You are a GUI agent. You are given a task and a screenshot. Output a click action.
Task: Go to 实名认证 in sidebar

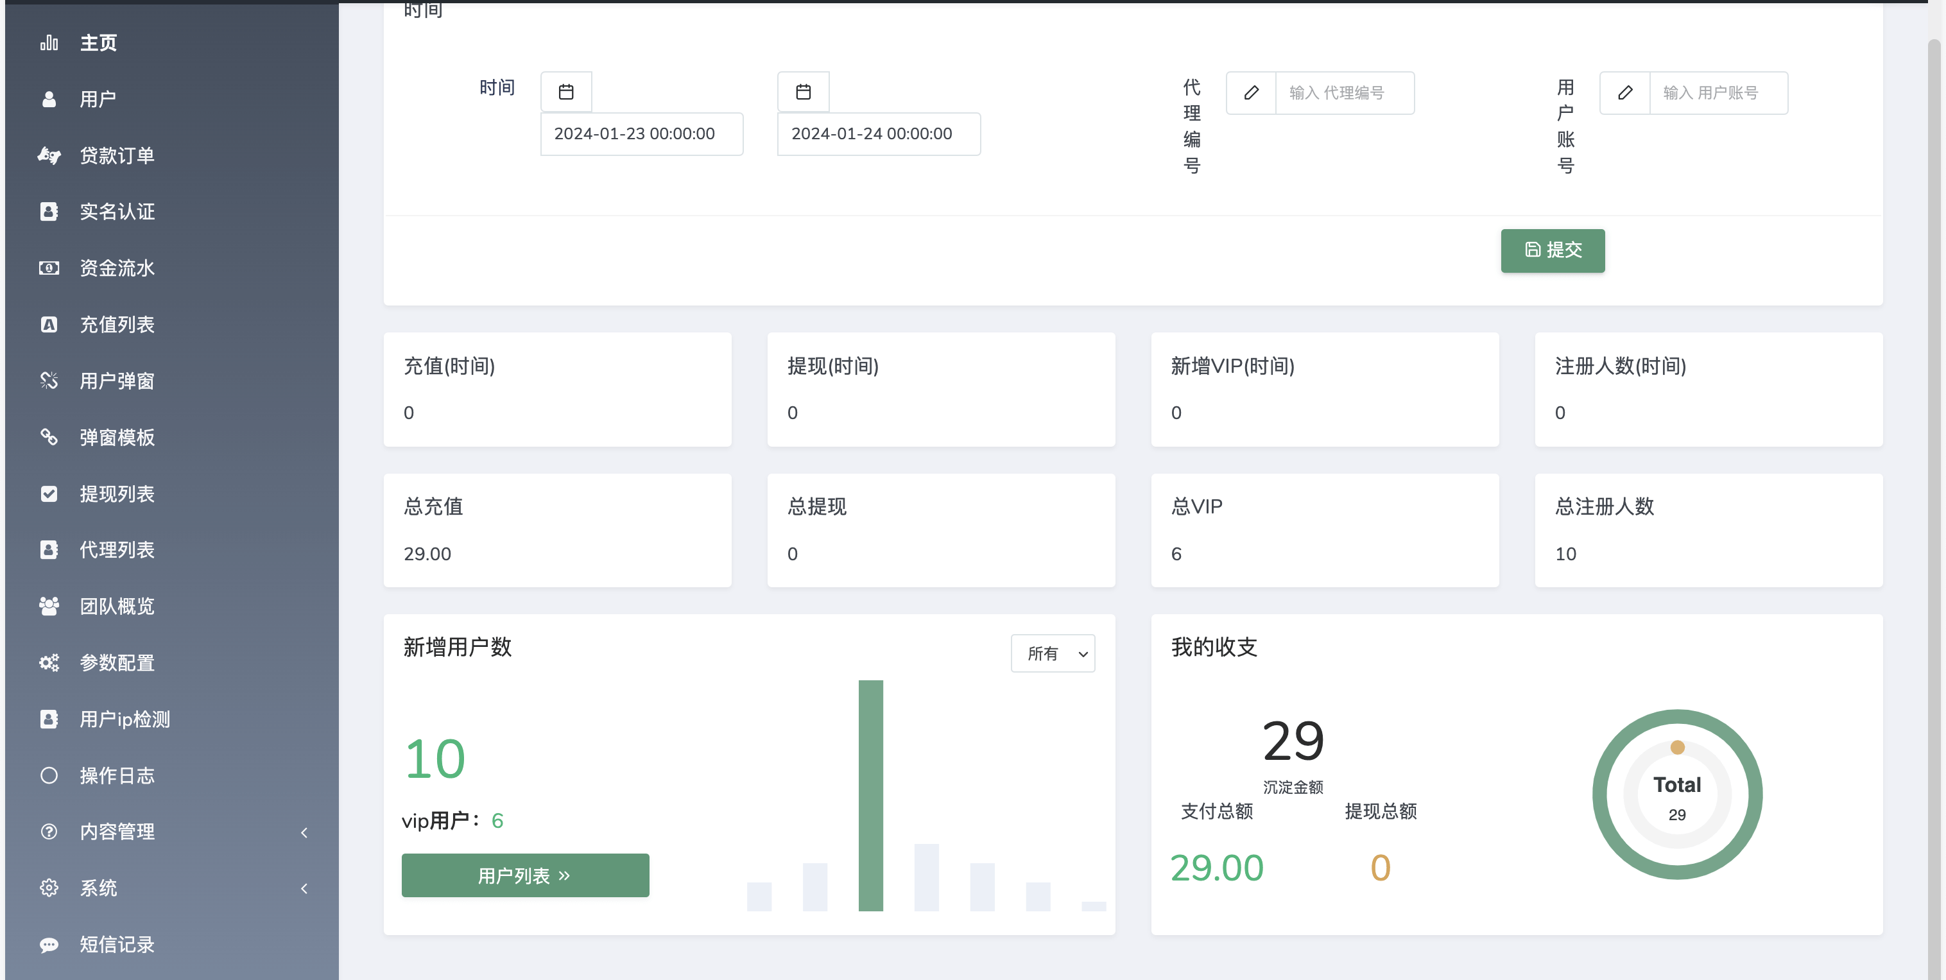[117, 212]
